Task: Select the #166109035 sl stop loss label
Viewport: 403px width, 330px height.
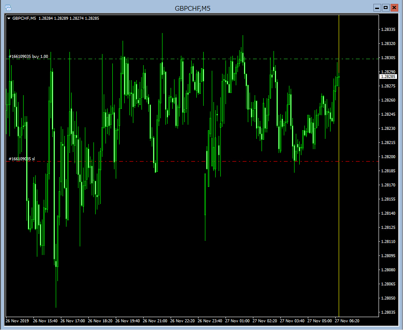Action: 22,159
